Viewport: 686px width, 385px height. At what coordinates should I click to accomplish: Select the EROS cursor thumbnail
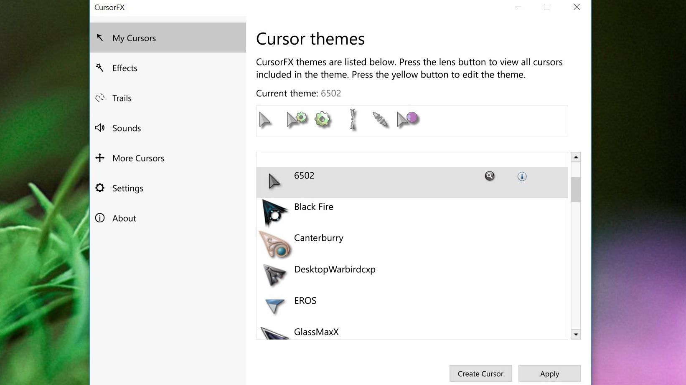click(x=274, y=306)
